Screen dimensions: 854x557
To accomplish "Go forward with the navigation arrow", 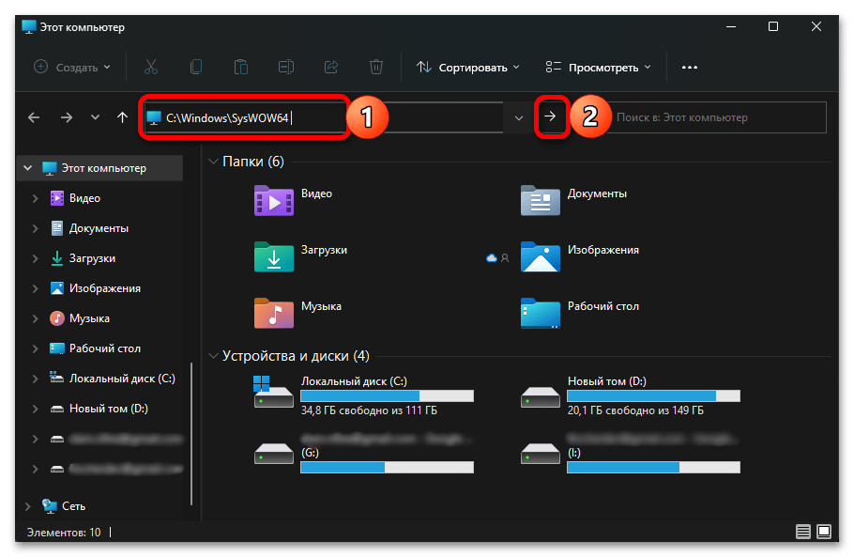I will pos(67,117).
